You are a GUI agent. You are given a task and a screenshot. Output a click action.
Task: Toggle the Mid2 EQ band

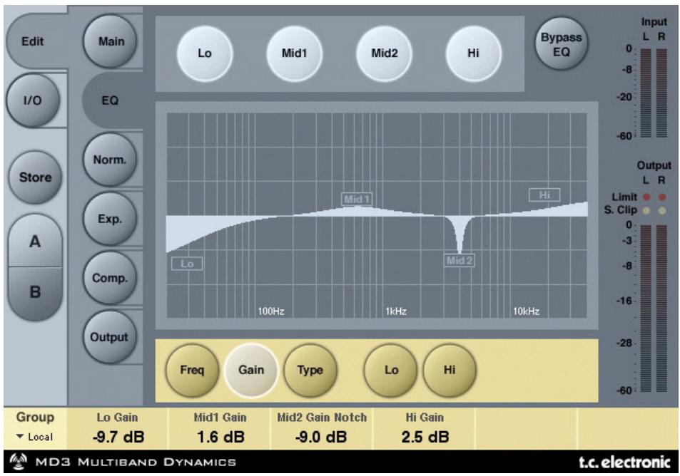coord(384,53)
